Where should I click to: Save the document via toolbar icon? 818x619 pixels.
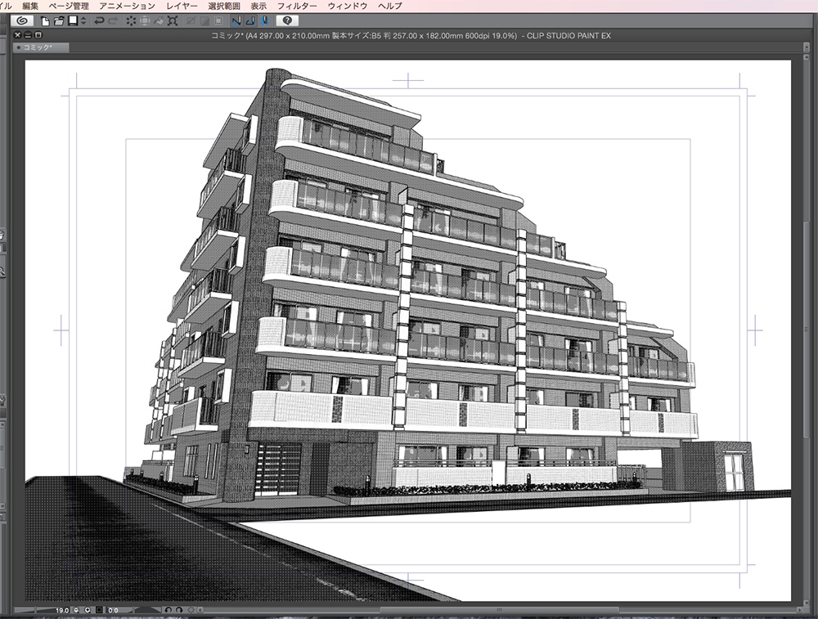pos(73,20)
